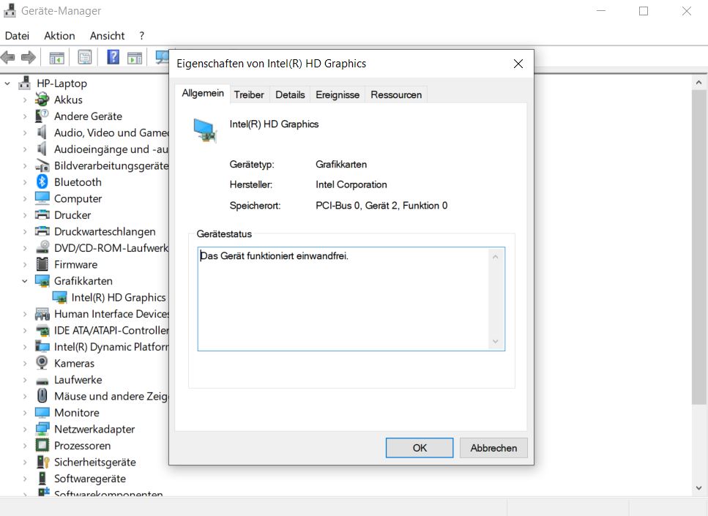
Task: Confirm the dialog with OK
Action: (x=420, y=448)
